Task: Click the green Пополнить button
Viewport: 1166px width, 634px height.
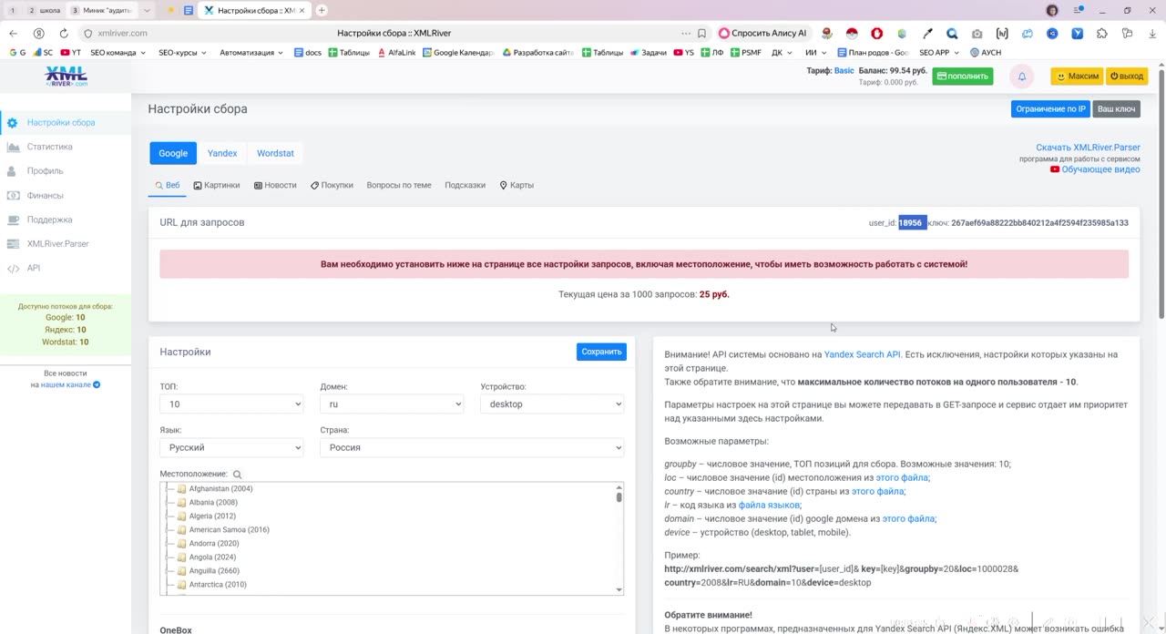Action: 963,77
